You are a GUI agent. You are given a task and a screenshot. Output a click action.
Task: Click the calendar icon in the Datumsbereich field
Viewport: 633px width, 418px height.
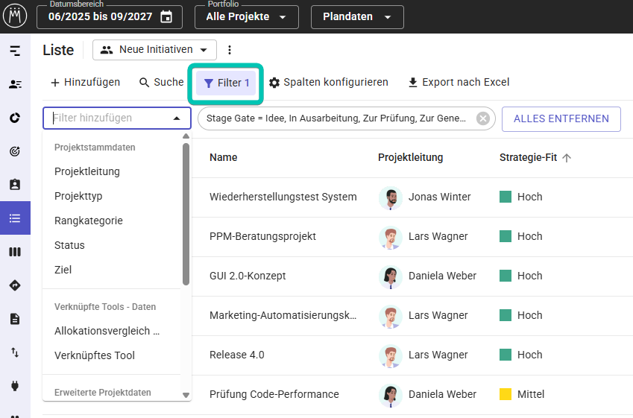166,16
